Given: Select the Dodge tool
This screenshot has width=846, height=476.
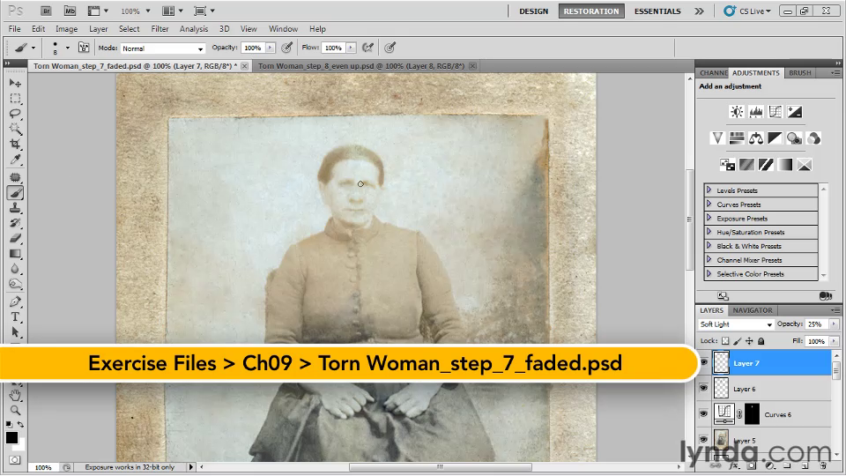Looking at the screenshot, I should click(15, 284).
